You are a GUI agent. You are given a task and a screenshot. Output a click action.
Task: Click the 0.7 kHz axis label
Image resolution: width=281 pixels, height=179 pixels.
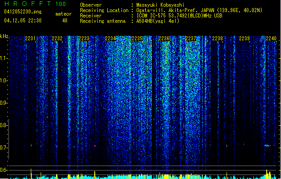click(4, 148)
